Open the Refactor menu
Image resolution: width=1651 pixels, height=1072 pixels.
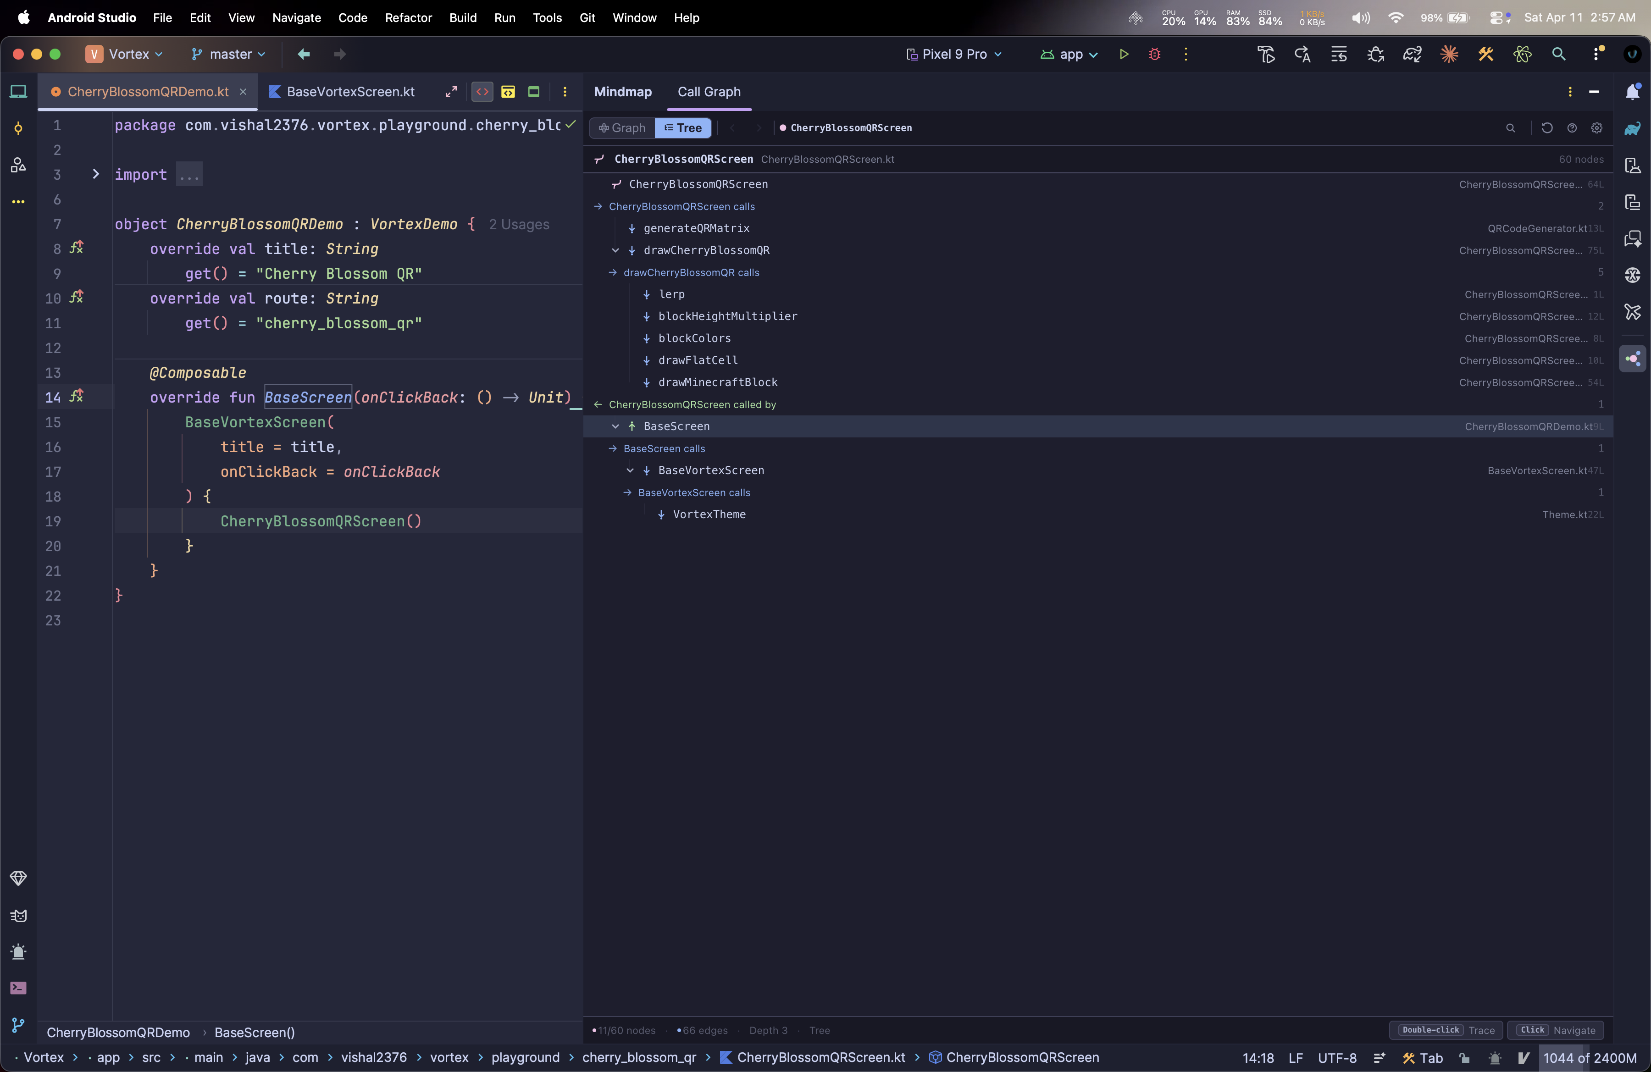[x=408, y=17]
